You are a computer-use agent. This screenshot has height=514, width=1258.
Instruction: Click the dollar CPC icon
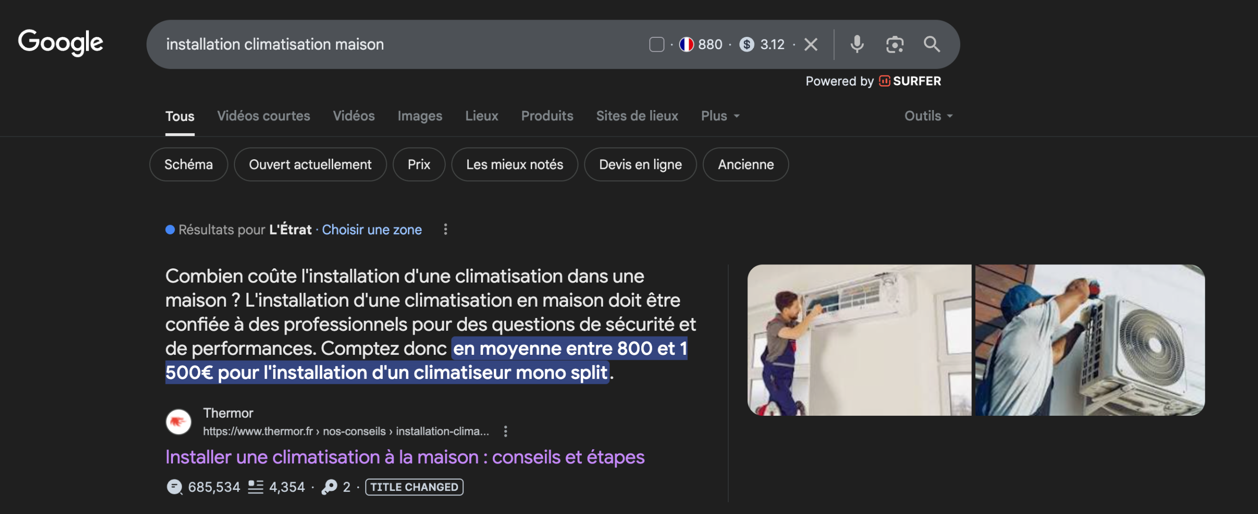(746, 45)
